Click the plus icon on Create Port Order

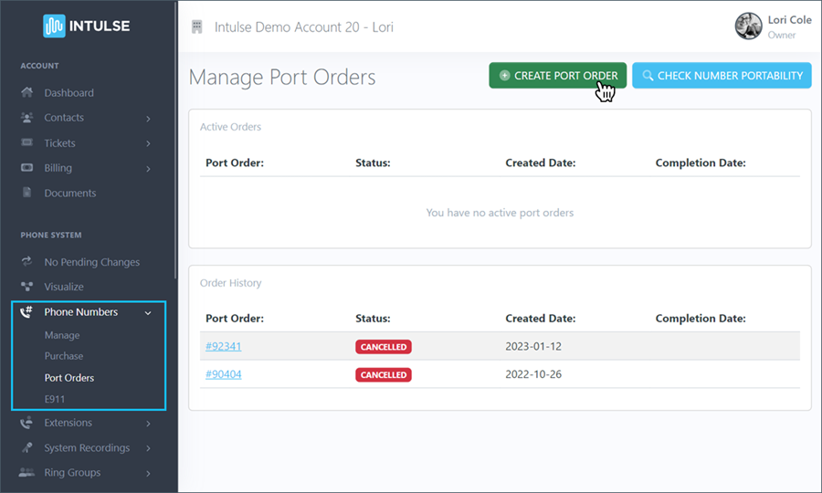[x=504, y=76]
